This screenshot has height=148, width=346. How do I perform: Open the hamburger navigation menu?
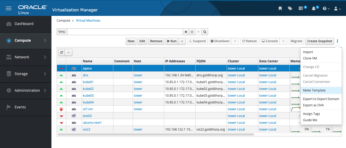click(9, 8)
